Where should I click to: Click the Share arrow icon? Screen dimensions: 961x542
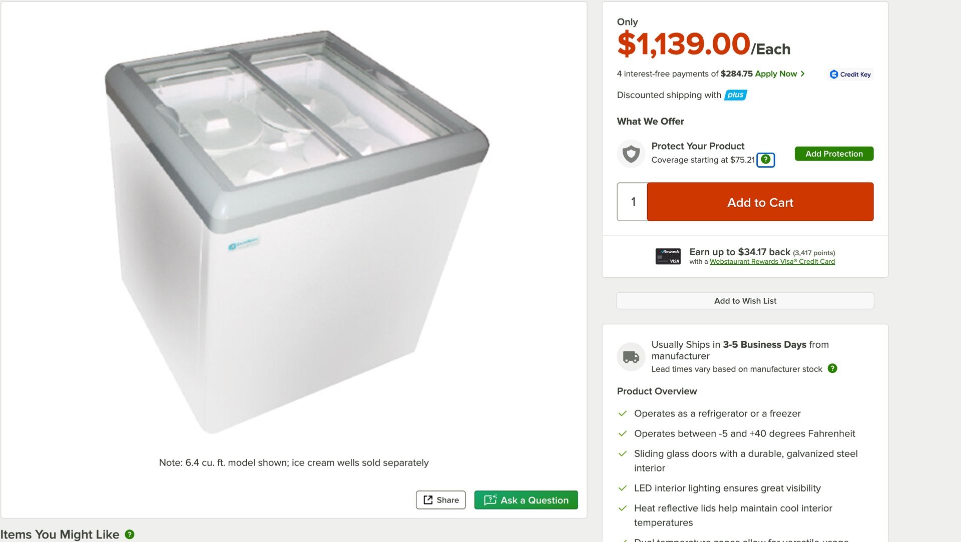click(x=428, y=499)
